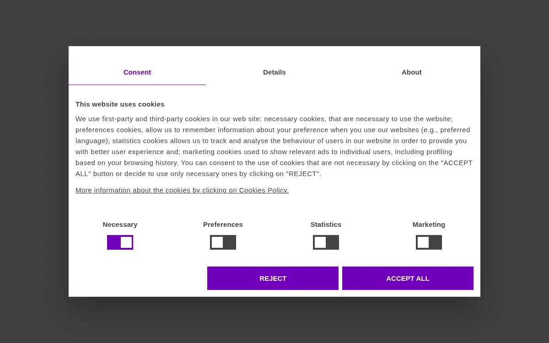
Task: Click the Statistics label text
Action: click(x=326, y=225)
